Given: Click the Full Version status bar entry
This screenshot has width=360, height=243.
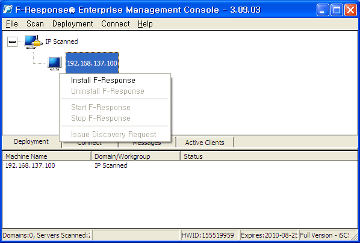Looking at the screenshot, I should pos(324,235).
